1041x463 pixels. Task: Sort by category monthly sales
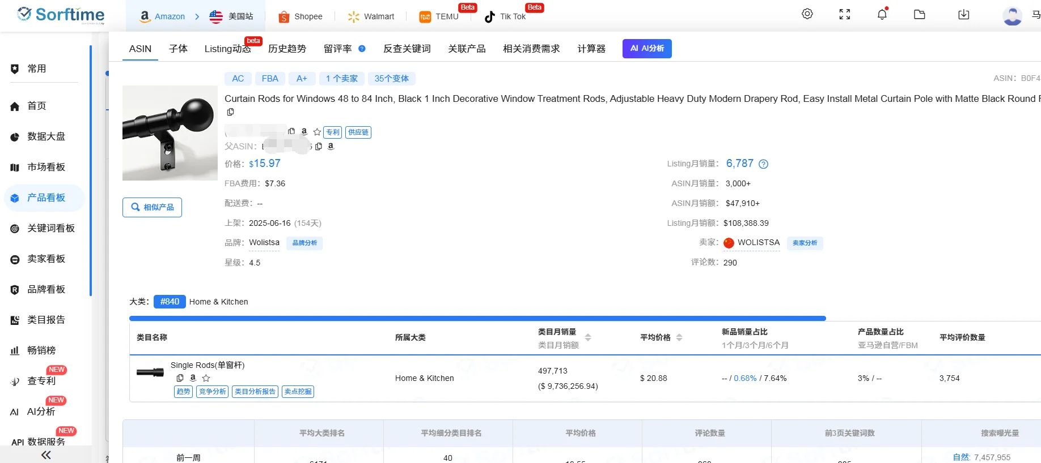tap(588, 337)
